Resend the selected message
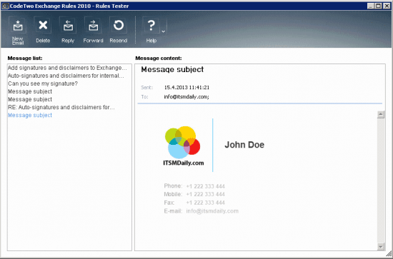 [x=119, y=30]
